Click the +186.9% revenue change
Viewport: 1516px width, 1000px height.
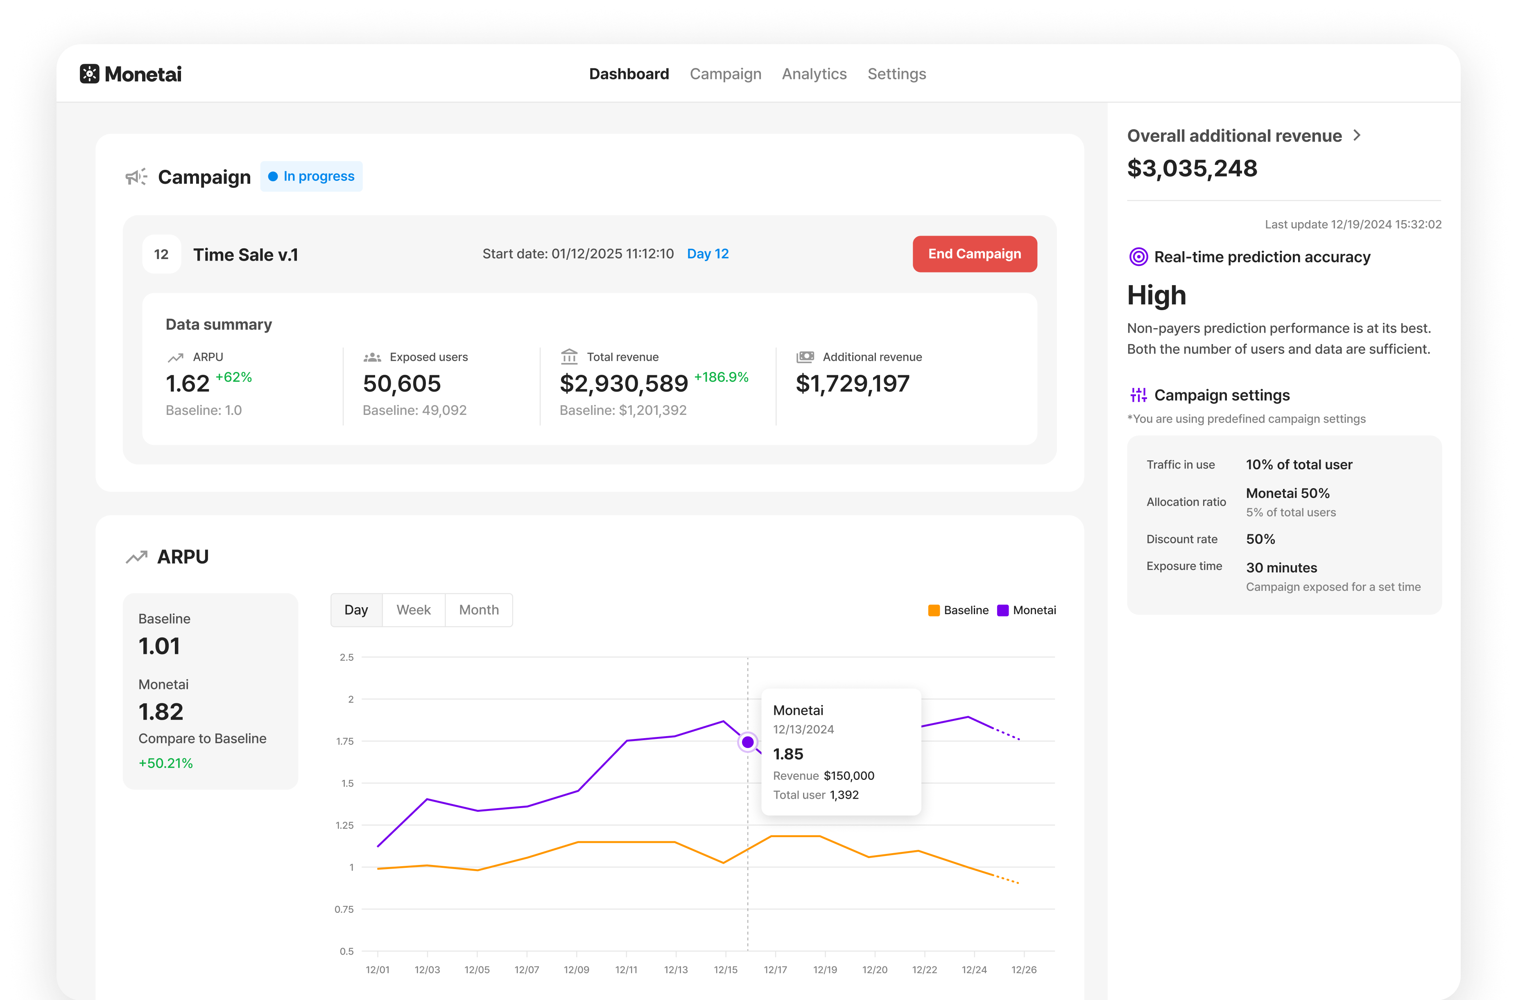[721, 377]
